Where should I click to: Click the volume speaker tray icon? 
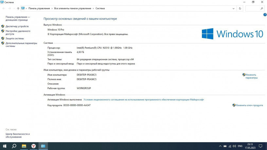[x=234, y=146]
